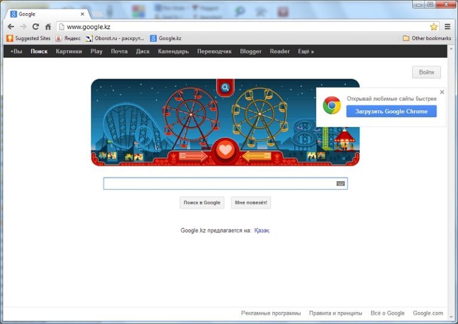This screenshot has width=458, height=324.
Task: Expand the Ещё » menu
Action: click(x=306, y=51)
